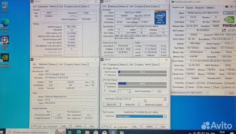The height and width of the screenshot is (134, 236).
Task: Open the Recycle Bin desktop icon
Action: [5, 6]
